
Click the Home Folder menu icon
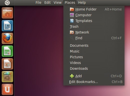[x=72, y=9]
